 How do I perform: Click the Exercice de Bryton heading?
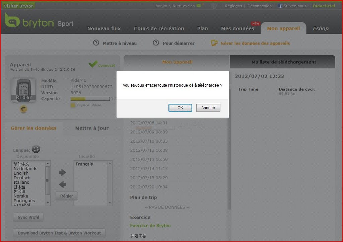pos(150,225)
